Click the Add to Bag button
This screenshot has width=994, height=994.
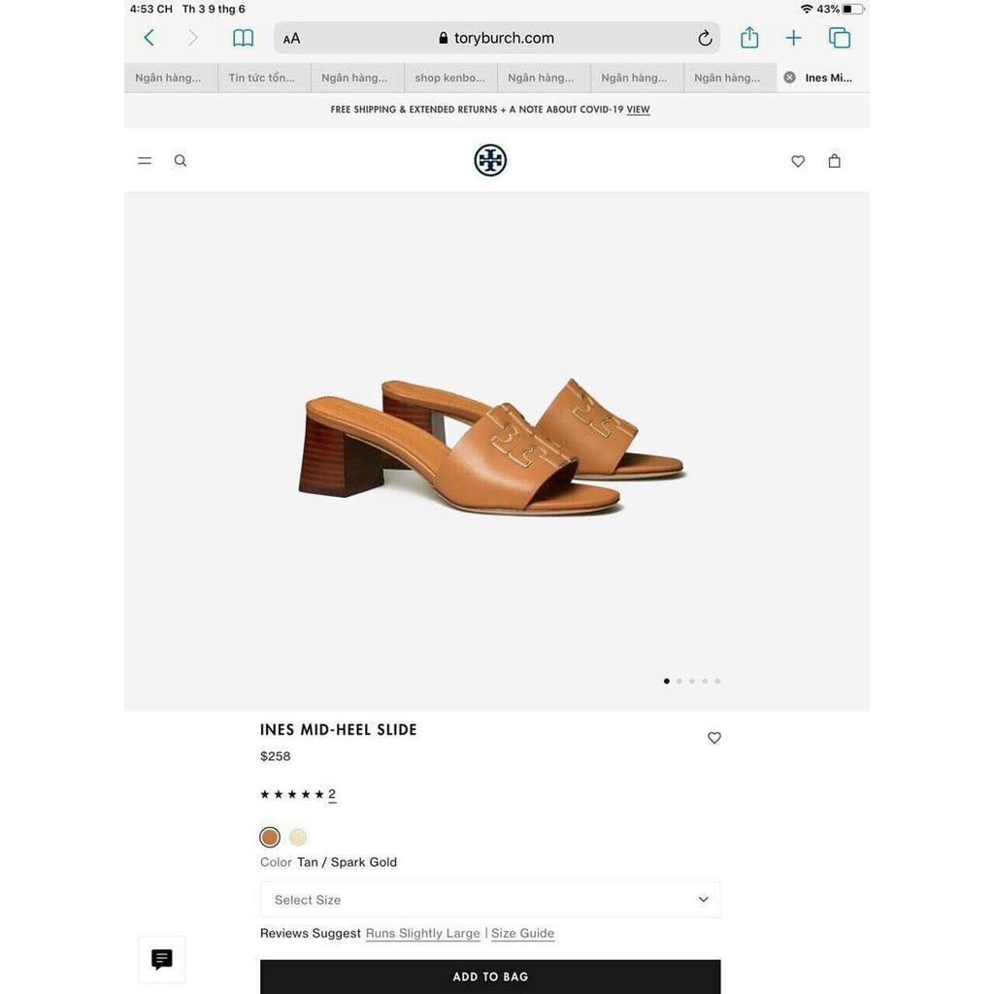tap(490, 977)
